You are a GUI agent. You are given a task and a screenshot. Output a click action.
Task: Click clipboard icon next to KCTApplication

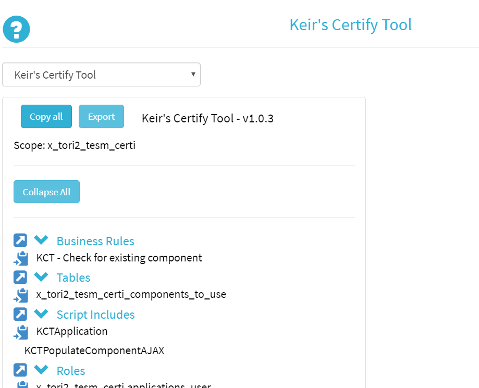(21, 332)
